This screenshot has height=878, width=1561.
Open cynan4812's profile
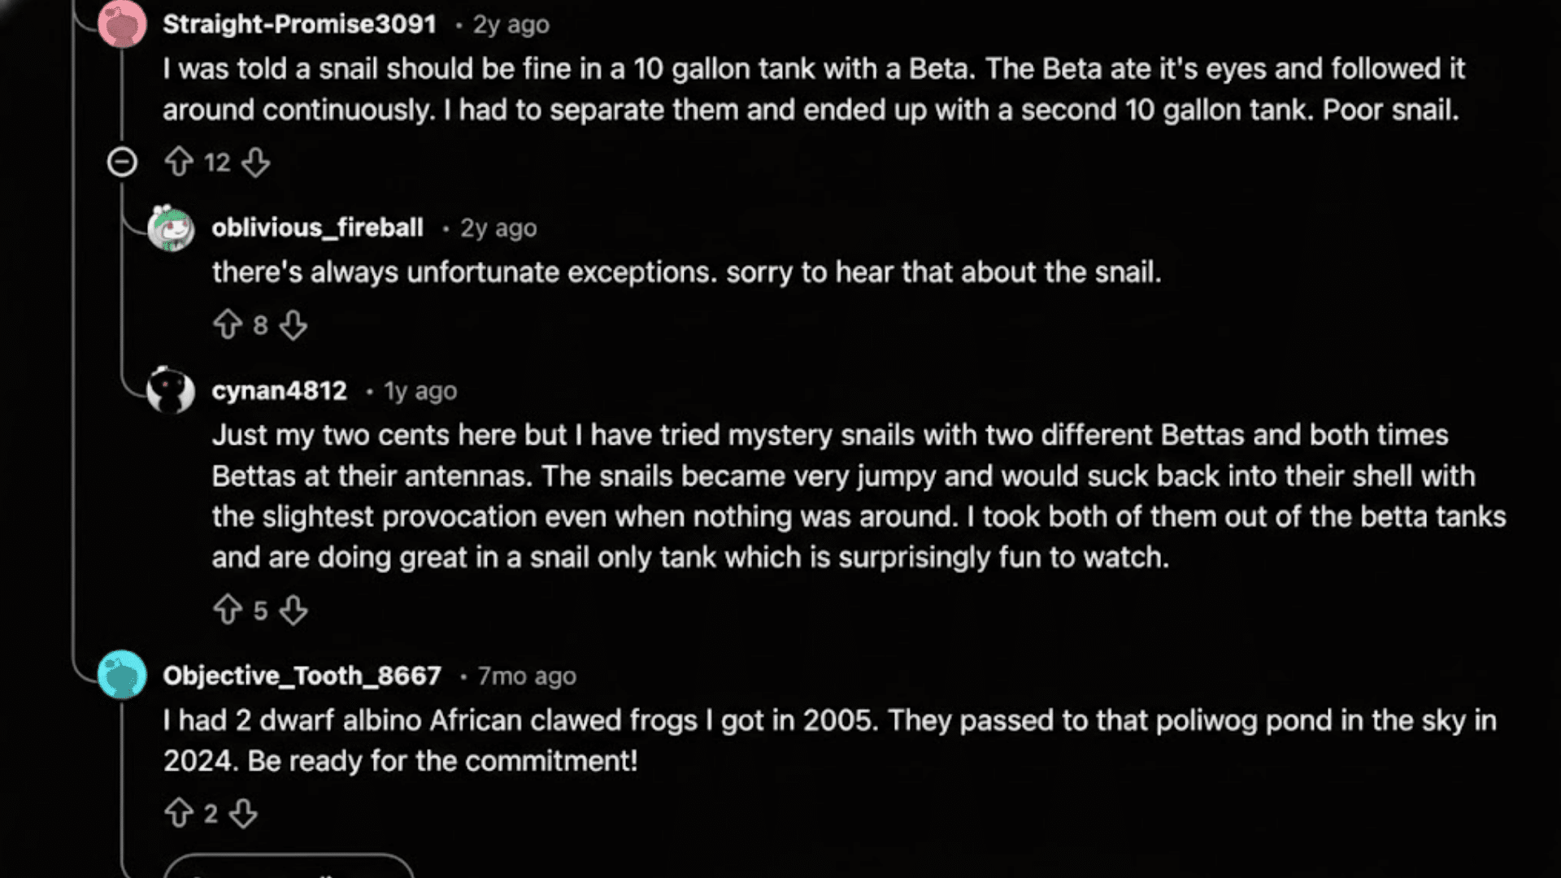pos(280,391)
